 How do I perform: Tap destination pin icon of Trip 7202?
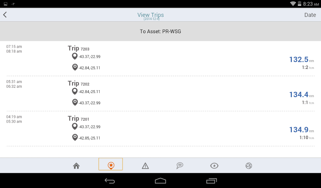pyautogui.click(x=75, y=102)
